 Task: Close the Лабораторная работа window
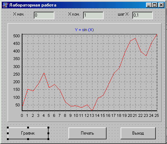pyautogui.click(x=161, y=5)
